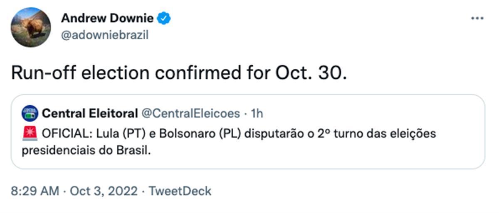Image resolution: width=499 pixels, height=213 pixels.
Task: Click the @CentralEleicoes handle
Action: 191,113
